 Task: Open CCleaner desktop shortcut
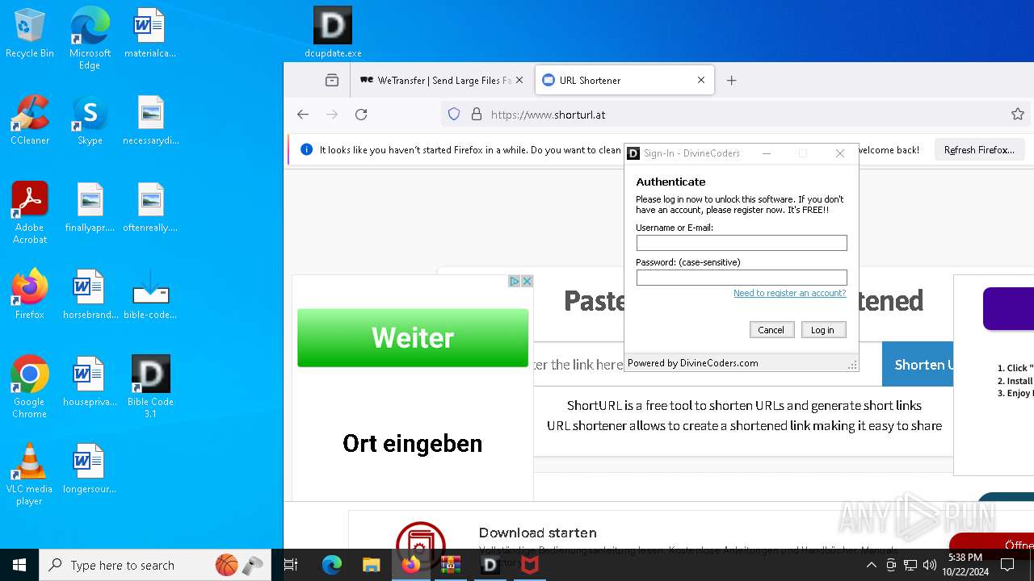[30, 120]
